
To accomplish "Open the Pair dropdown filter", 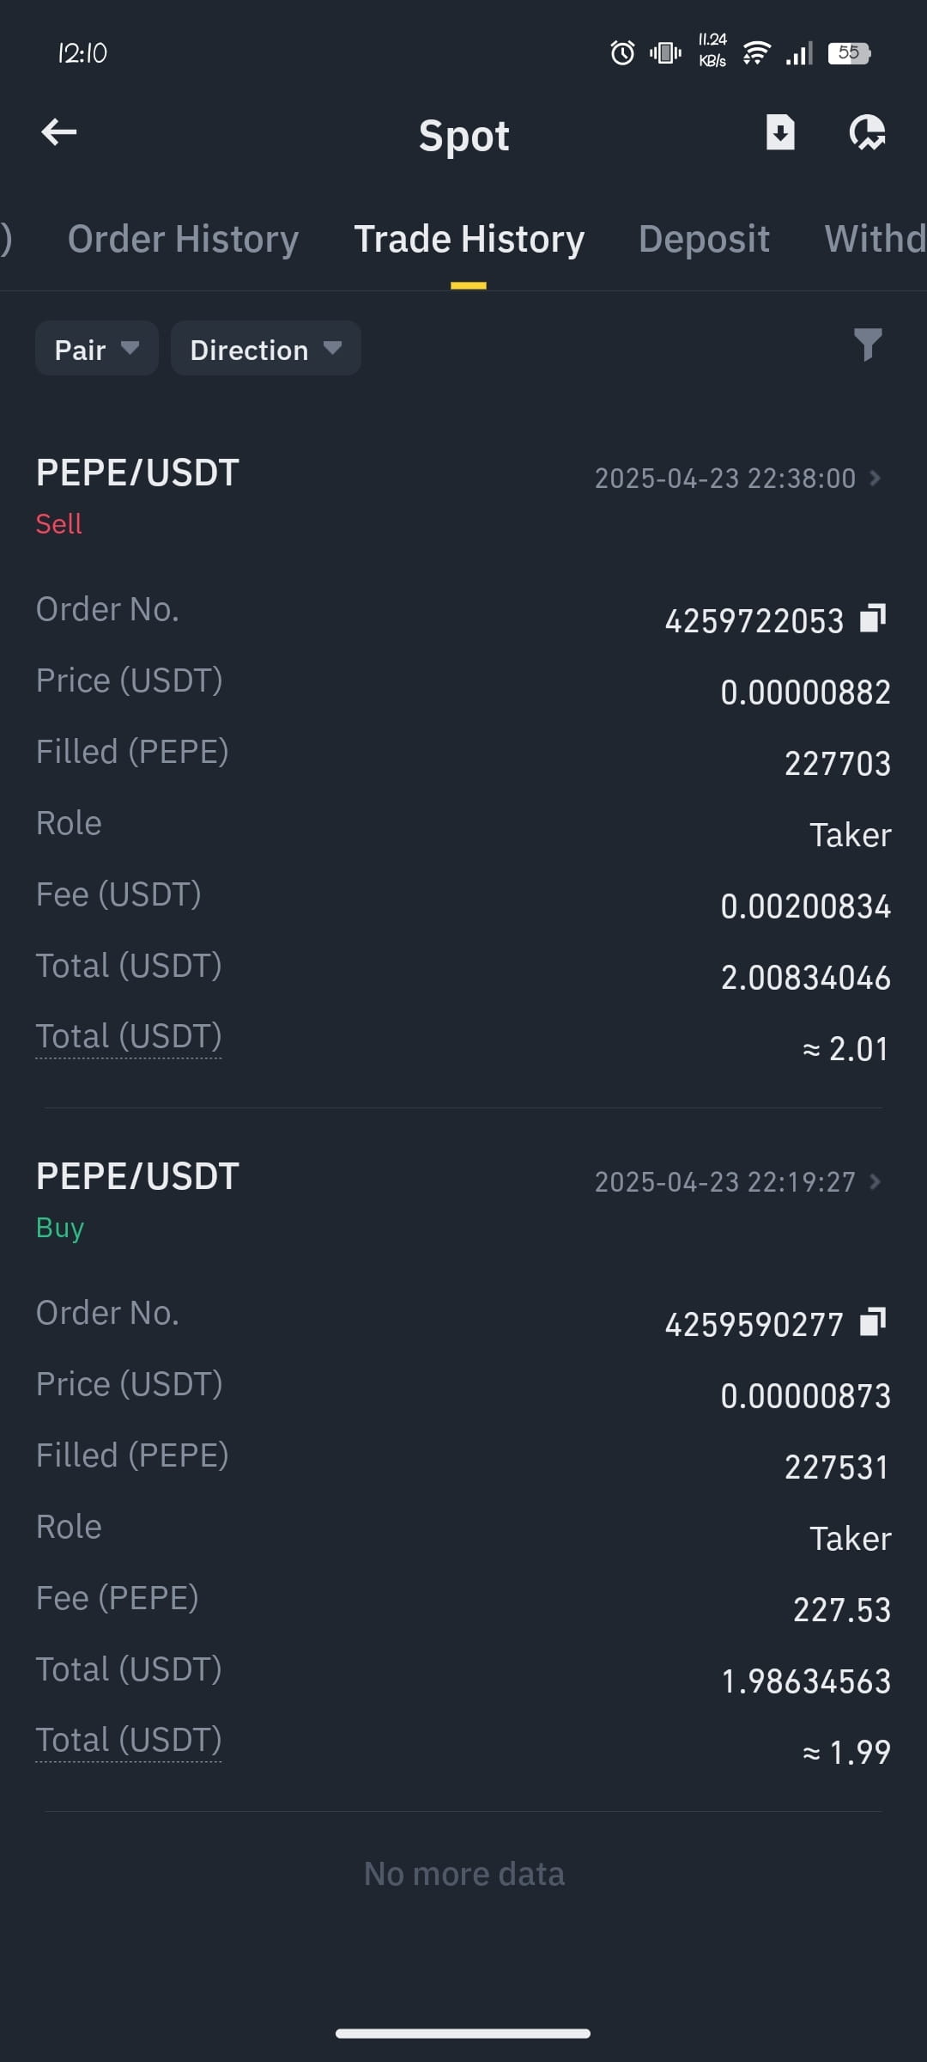I will pyautogui.click(x=97, y=349).
